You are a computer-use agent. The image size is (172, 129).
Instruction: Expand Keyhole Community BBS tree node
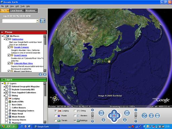[4, 90]
